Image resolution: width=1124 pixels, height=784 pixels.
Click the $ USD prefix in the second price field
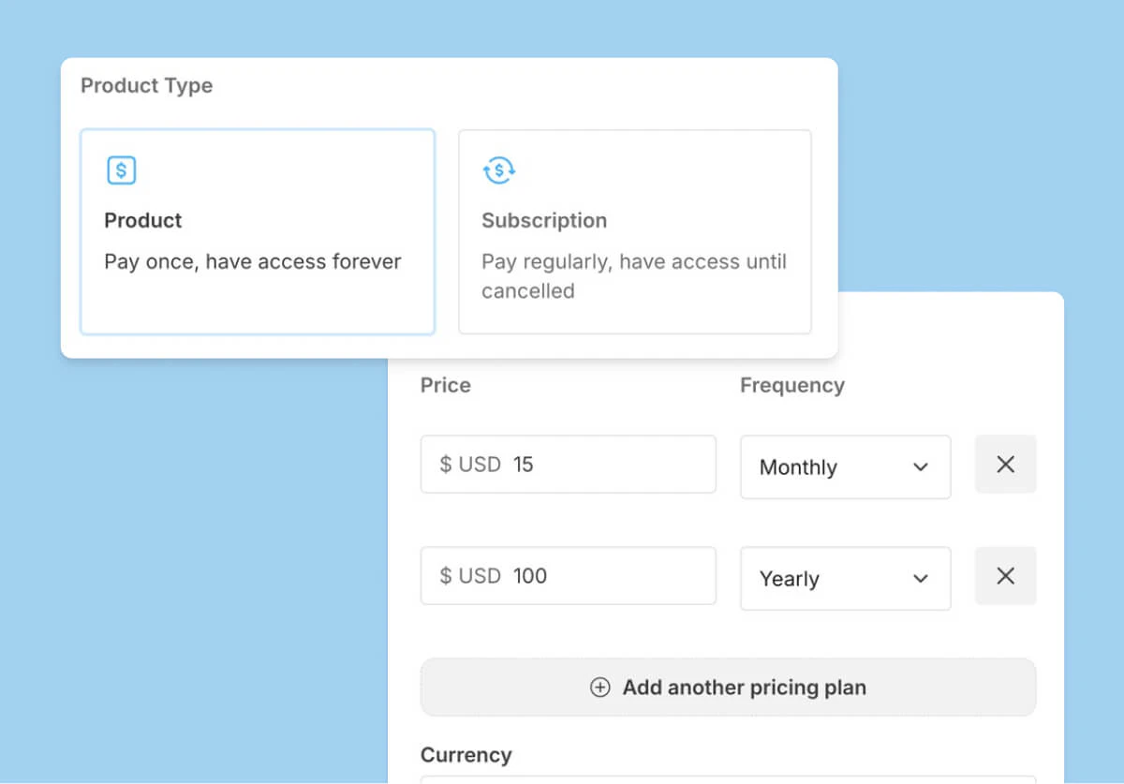tap(470, 576)
